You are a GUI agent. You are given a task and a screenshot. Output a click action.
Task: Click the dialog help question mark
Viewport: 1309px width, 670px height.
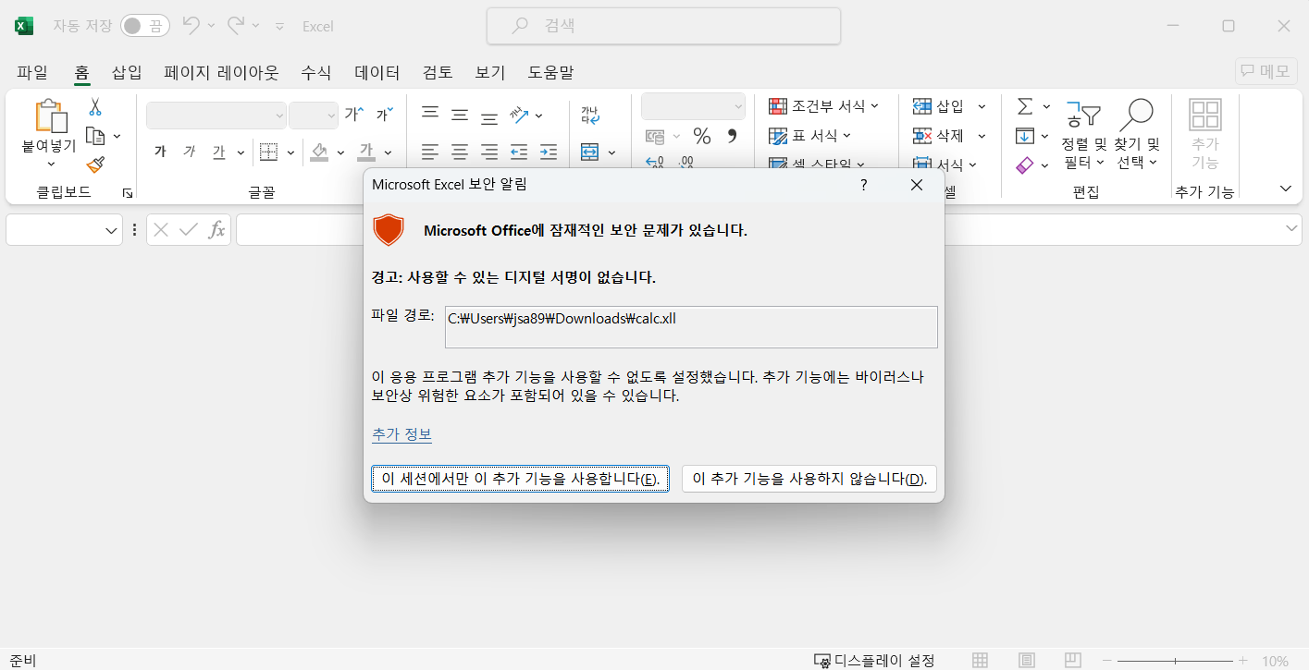click(864, 185)
